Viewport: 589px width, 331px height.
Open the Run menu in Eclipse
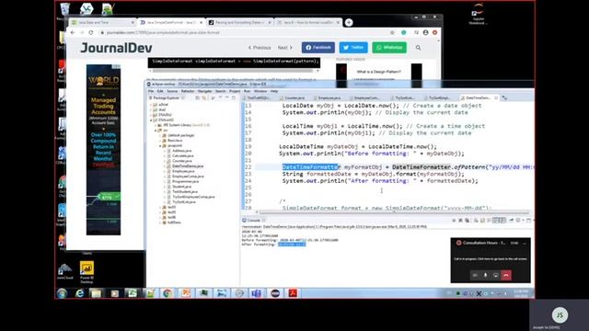click(247, 91)
